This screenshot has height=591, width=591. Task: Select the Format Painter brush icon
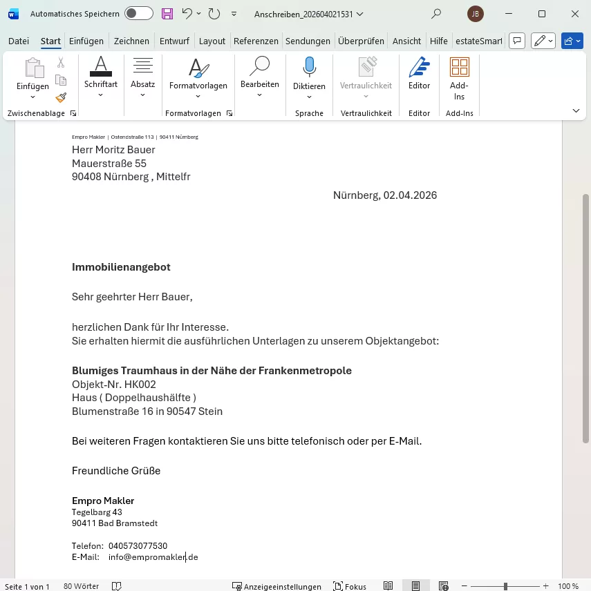tap(61, 98)
